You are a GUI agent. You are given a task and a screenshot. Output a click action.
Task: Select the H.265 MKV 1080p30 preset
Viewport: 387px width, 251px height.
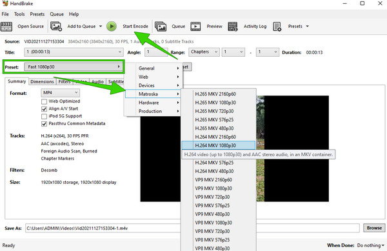click(219, 103)
